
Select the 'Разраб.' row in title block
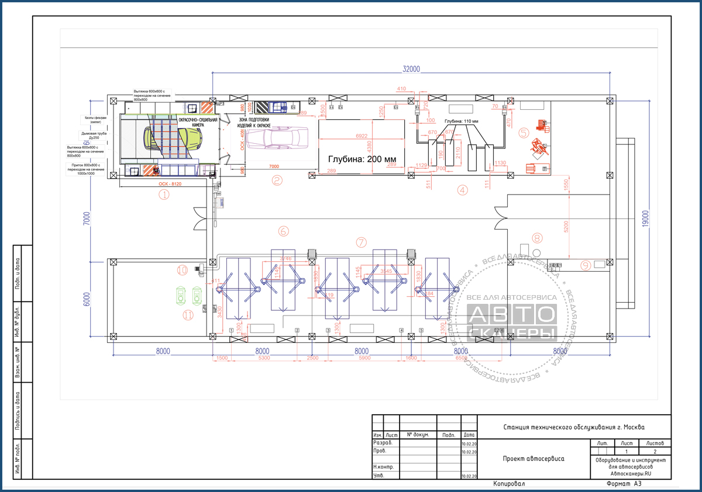pyautogui.click(x=425, y=444)
